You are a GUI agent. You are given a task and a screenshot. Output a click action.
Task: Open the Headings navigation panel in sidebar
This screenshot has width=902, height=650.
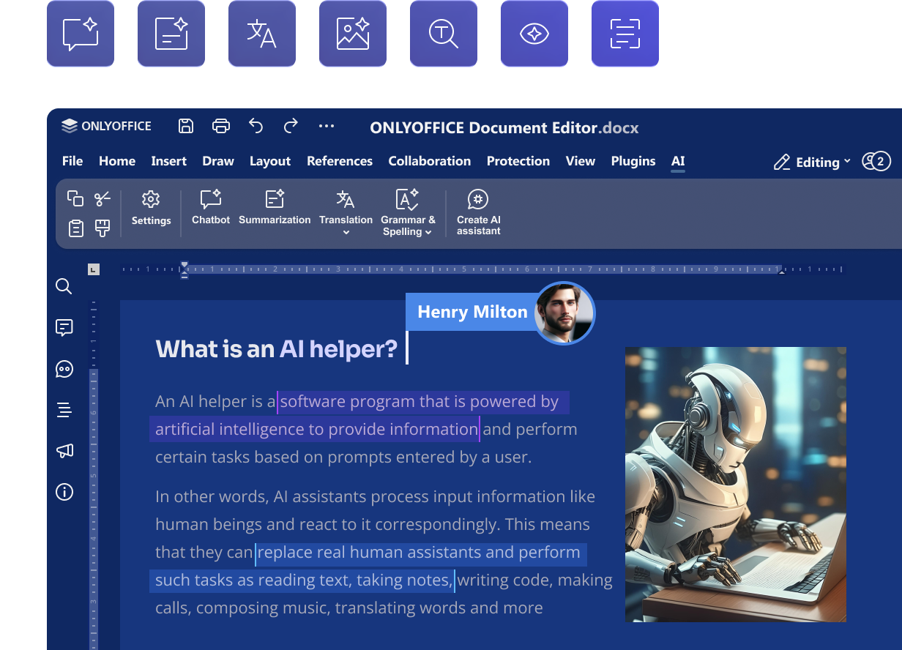coord(64,410)
